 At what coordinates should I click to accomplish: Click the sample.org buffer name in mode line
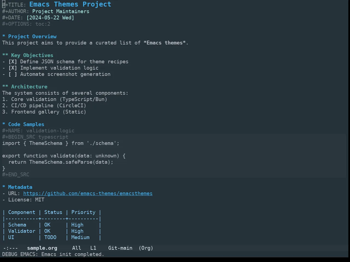tap(42, 248)
